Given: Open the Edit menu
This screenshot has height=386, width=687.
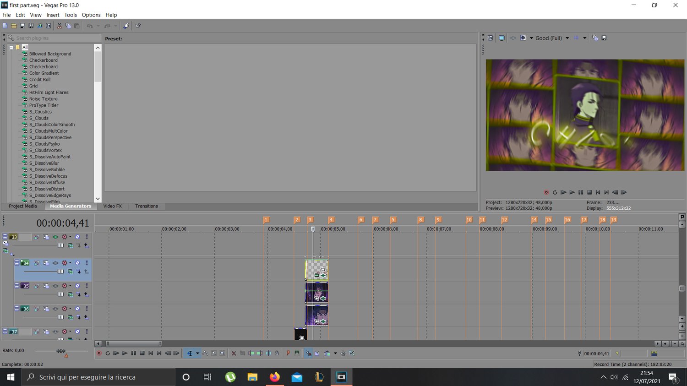Looking at the screenshot, I should coord(21,15).
